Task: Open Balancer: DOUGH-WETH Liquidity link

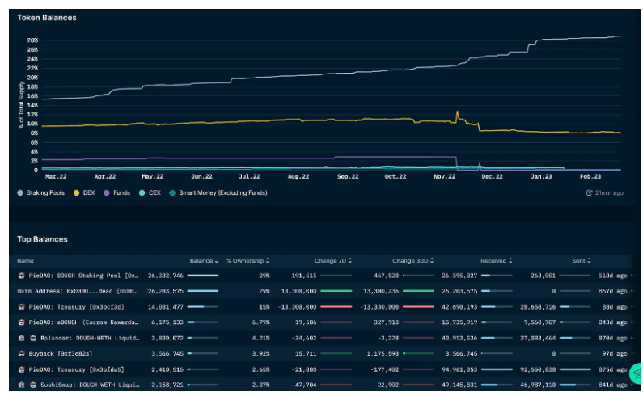Action: [x=90, y=338]
